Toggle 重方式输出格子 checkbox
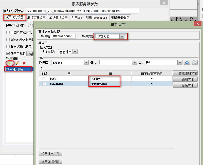The height and width of the screenshot is (165, 203). pos(8,46)
